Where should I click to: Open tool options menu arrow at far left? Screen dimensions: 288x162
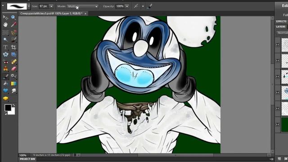pyautogui.click(x=3, y=6)
